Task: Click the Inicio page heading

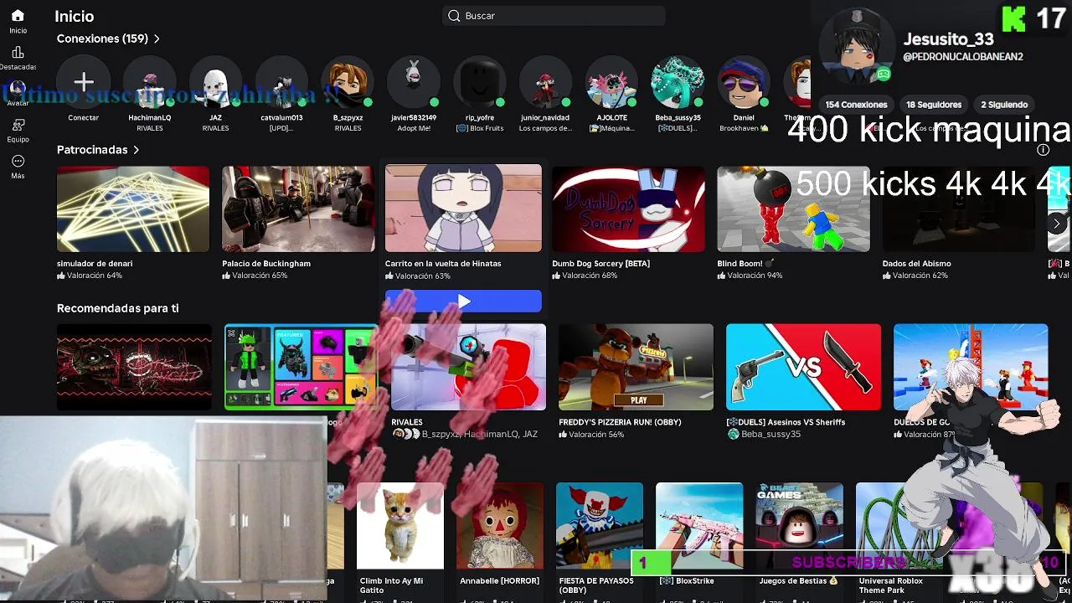Action: pyautogui.click(x=75, y=16)
